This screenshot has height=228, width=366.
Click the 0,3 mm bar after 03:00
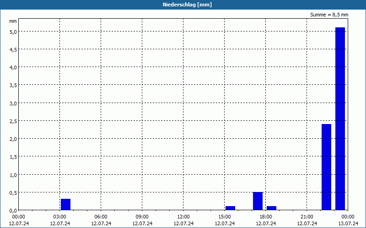65,204
